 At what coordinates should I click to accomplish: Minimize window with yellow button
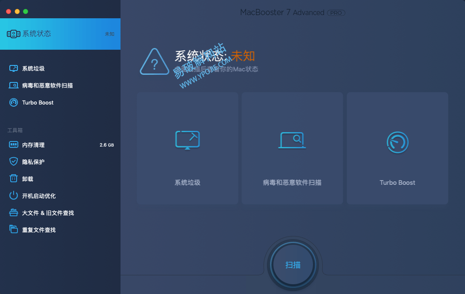coord(17,11)
